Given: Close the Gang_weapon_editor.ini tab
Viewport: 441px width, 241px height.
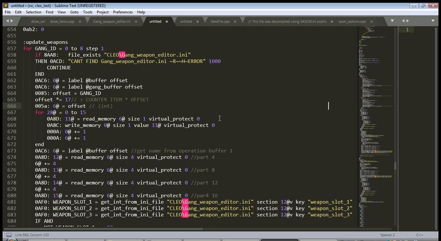Looking at the screenshot, I should [136, 21].
